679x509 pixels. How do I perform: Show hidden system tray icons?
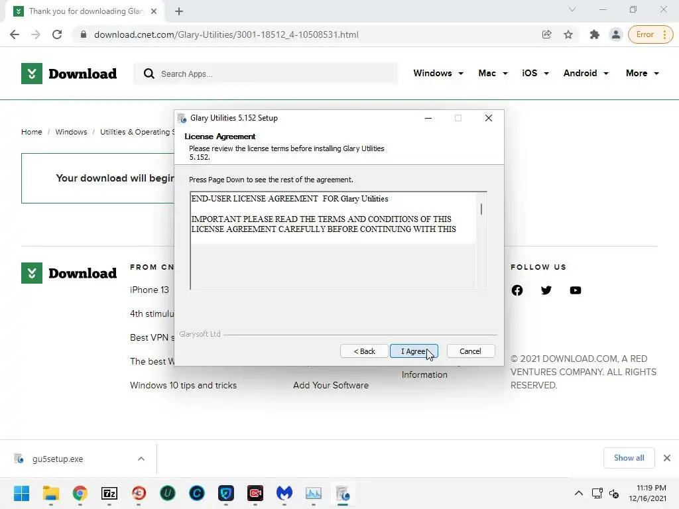point(578,493)
